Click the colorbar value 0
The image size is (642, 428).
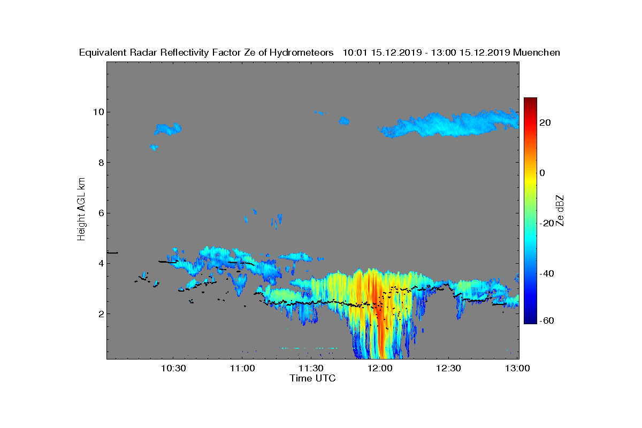pos(542,173)
